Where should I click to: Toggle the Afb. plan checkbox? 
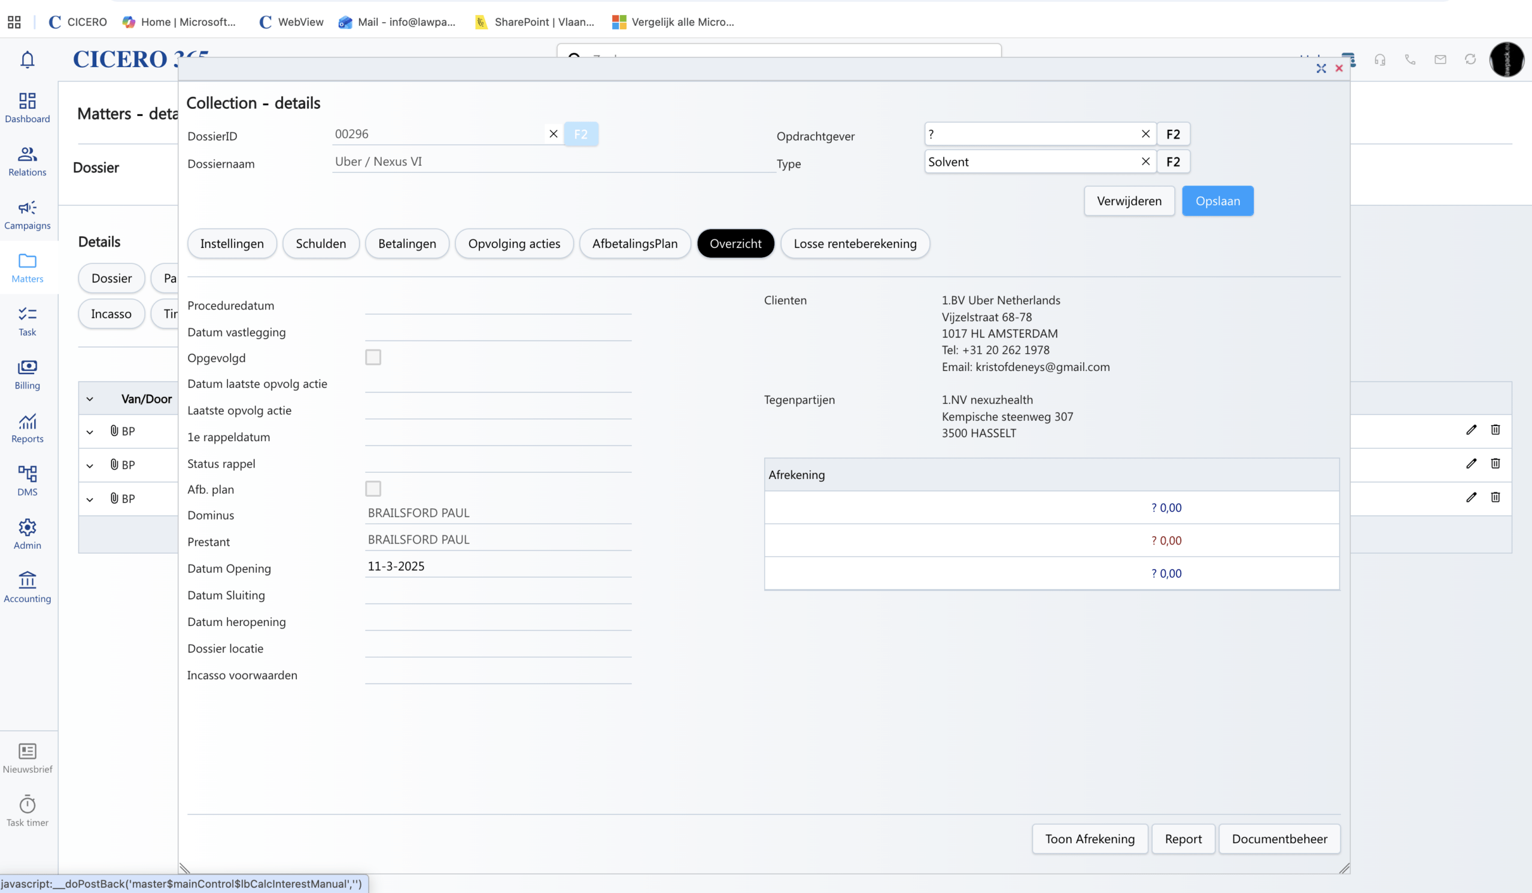pyautogui.click(x=373, y=489)
